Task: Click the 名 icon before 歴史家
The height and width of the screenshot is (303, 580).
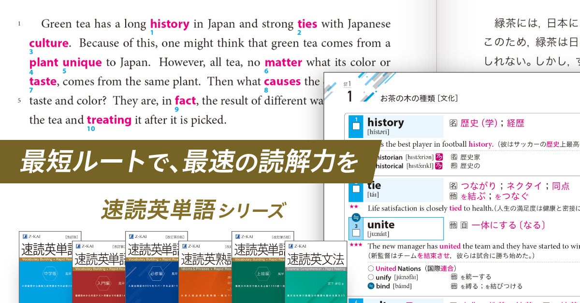Action: (454, 157)
